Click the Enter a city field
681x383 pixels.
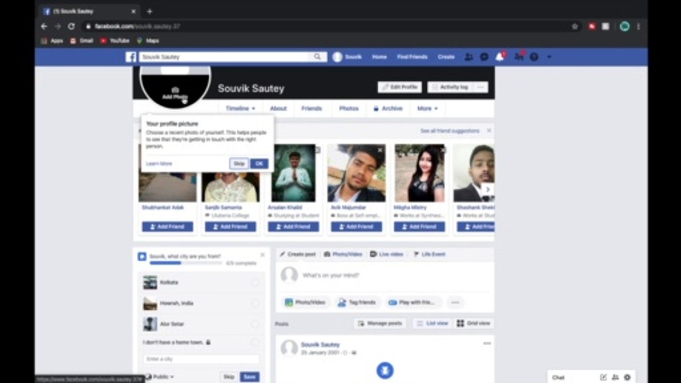tap(201, 359)
